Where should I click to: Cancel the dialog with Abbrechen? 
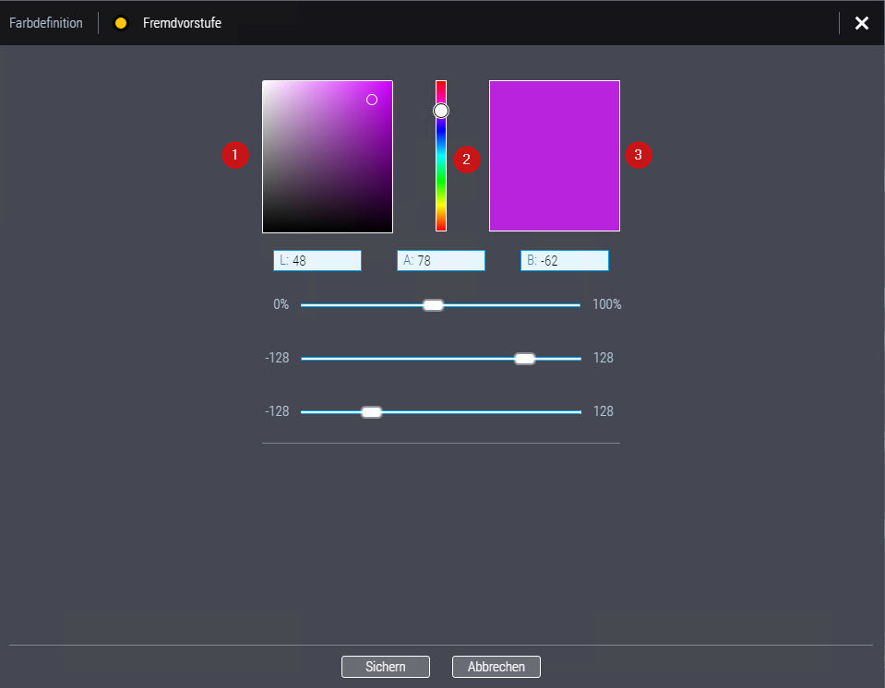pyautogui.click(x=496, y=667)
